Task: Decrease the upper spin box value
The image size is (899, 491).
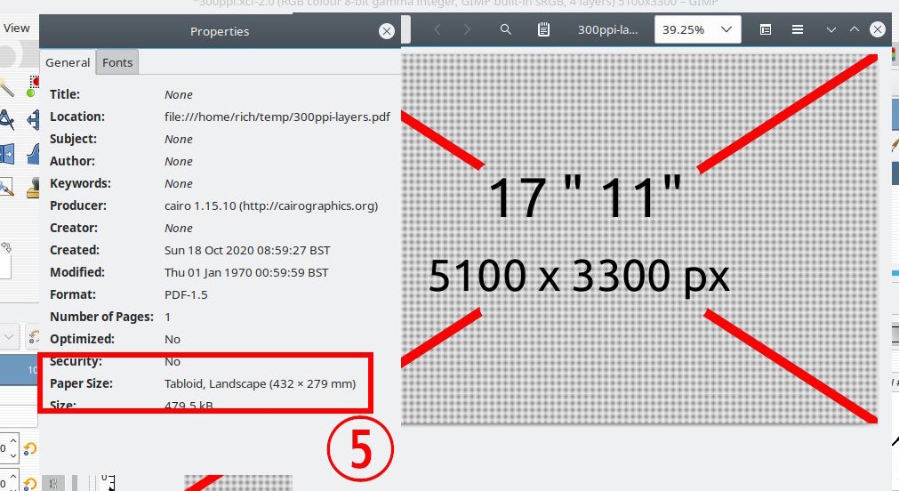Action: [13, 456]
